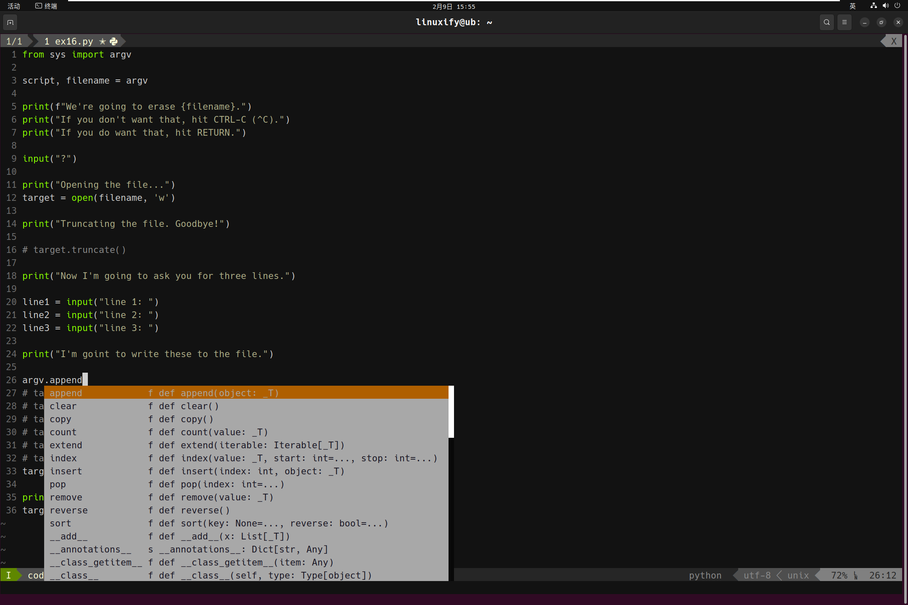Close the buffer with the X marker
The image size is (908, 605).
tap(893, 41)
